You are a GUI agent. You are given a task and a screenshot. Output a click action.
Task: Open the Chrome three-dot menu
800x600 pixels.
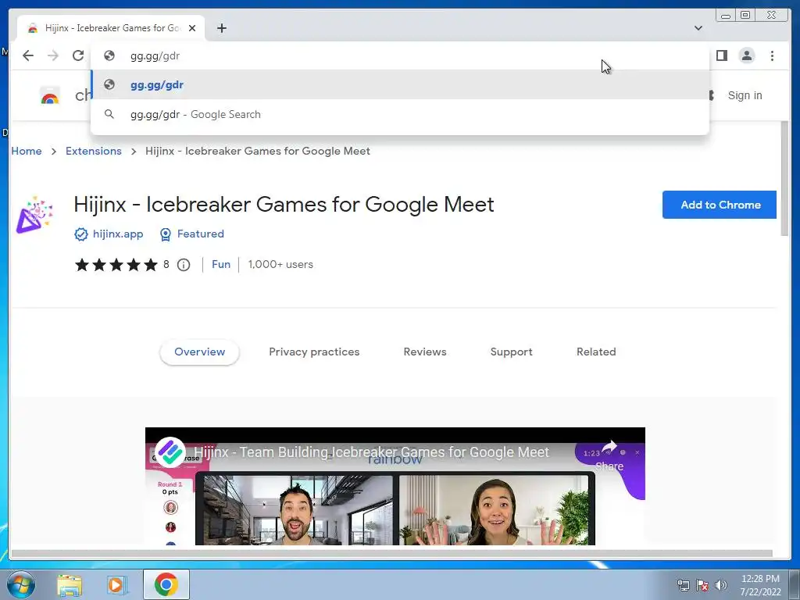[x=772, y=55]
